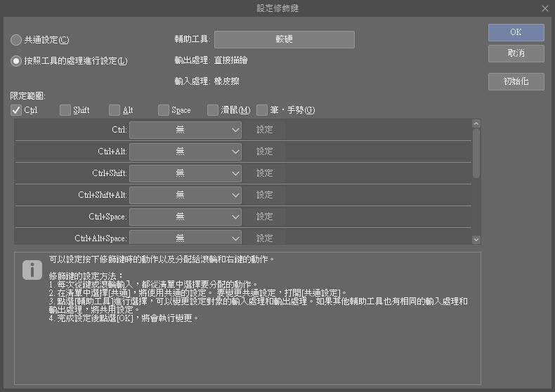Click 設定 button in Ctrl+Shift+Alt row
Viewport: 555px width, 392px height.
pyautogui.click(x=264, y=195)
